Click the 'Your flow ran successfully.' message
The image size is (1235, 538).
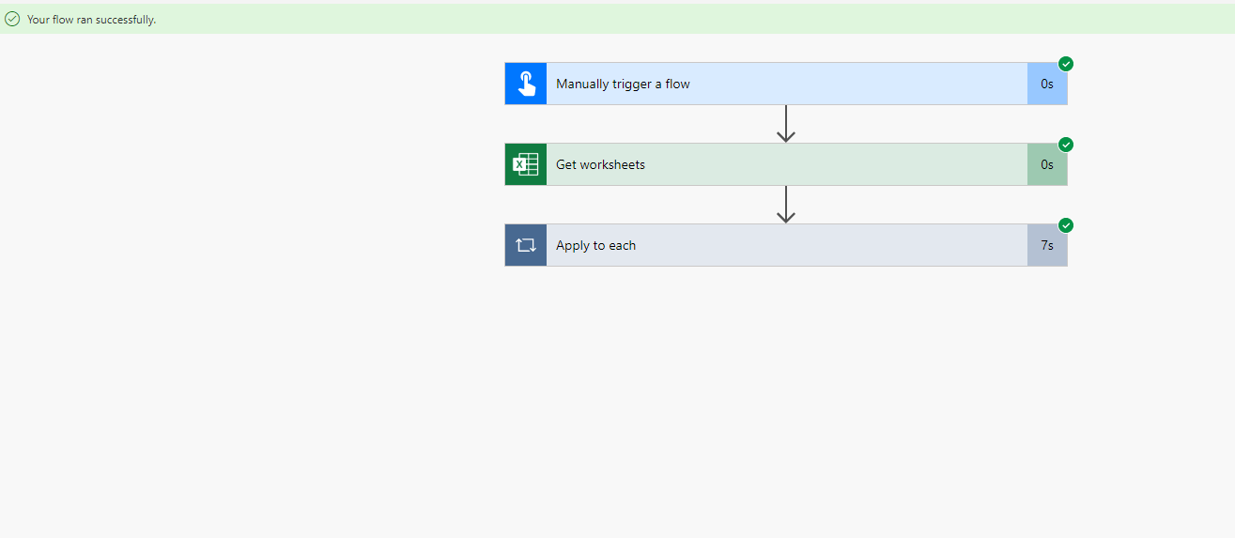[x=91, y=20]
